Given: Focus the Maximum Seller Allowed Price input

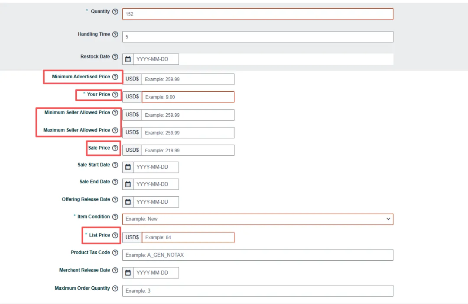Looking at the screenshot, I should tap(188, 133).
